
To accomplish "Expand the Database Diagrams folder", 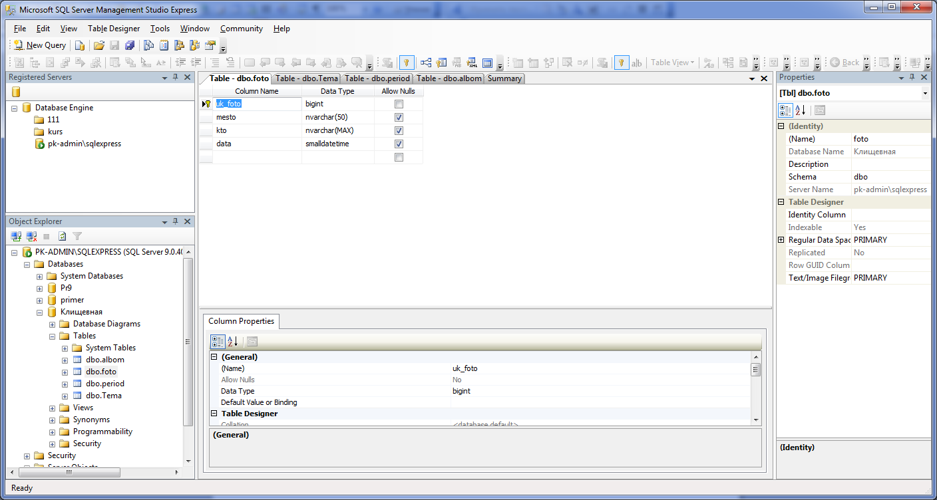I will click(53, 324).
